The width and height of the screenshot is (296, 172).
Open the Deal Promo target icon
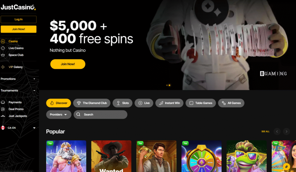pos(3,109)
